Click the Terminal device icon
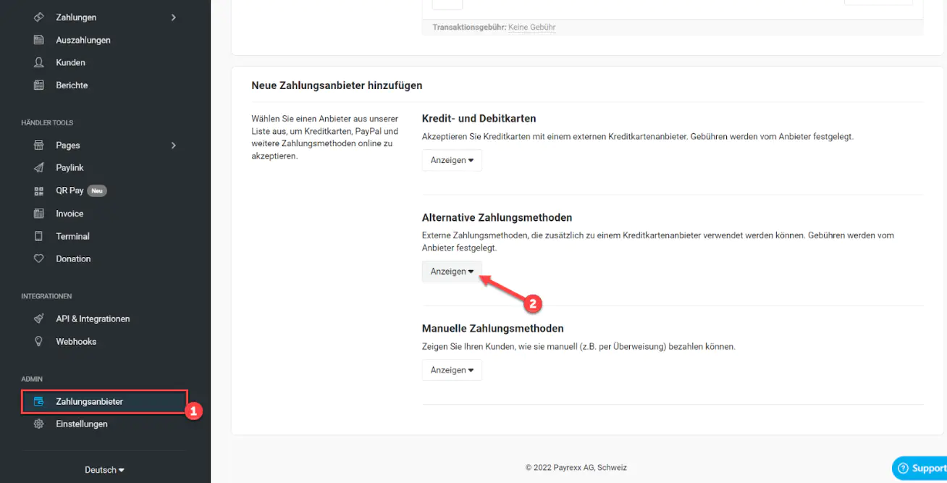This screenshot has height=483, width=947. (x=39, y=236)
